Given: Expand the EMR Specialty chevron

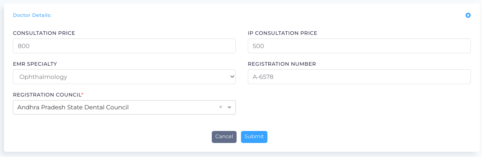Looking at the screenshot, I should pyautogui.click(x=231, y=76).
